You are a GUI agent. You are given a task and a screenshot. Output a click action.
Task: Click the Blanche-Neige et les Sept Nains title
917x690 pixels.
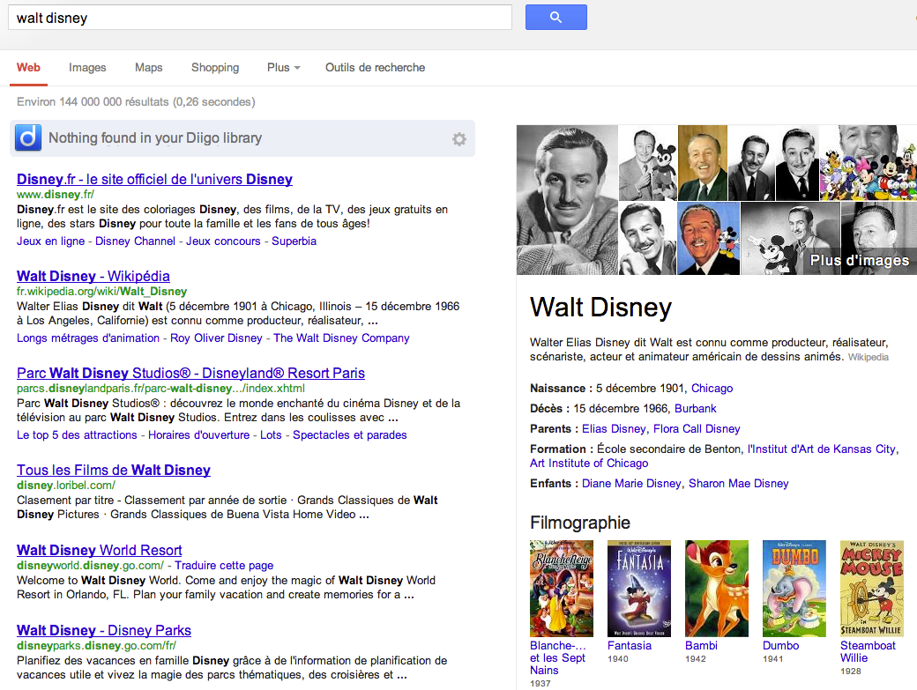point(558,658)
